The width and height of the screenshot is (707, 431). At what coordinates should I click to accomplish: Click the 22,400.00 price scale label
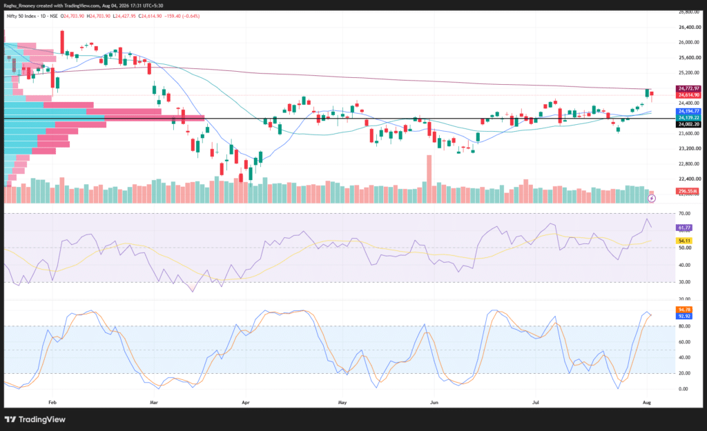[690, 179]
